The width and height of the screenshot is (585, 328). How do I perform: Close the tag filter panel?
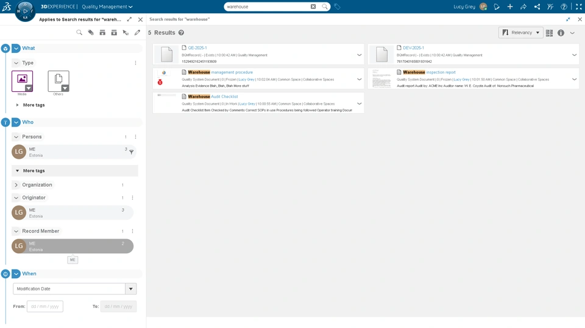tap(140, 19)
